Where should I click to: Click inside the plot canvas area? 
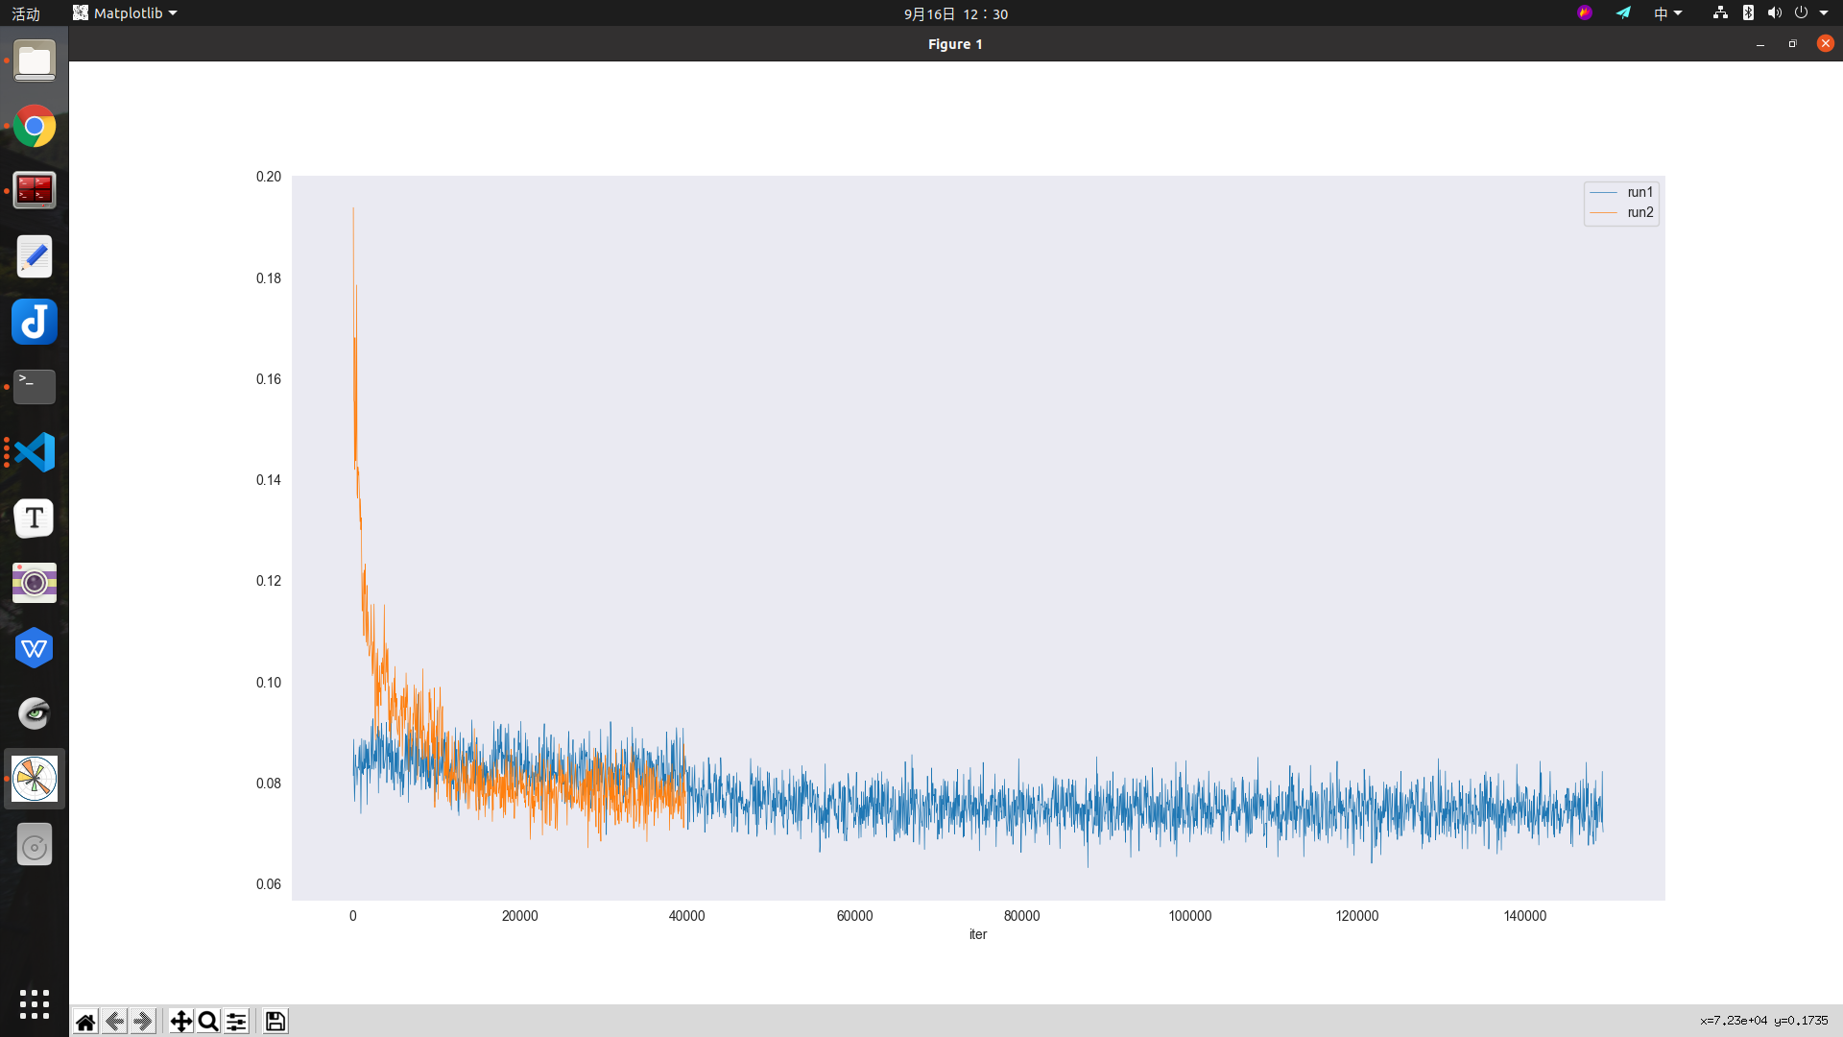960,528
